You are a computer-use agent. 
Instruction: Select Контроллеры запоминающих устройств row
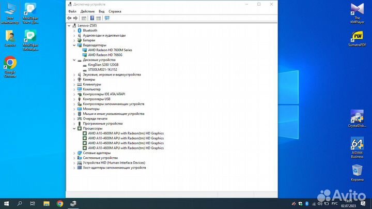point(113,104)
